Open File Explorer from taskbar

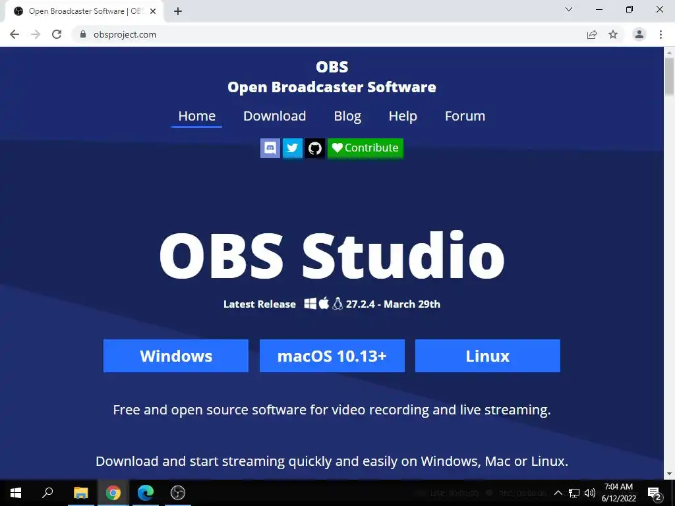[80, 493]
